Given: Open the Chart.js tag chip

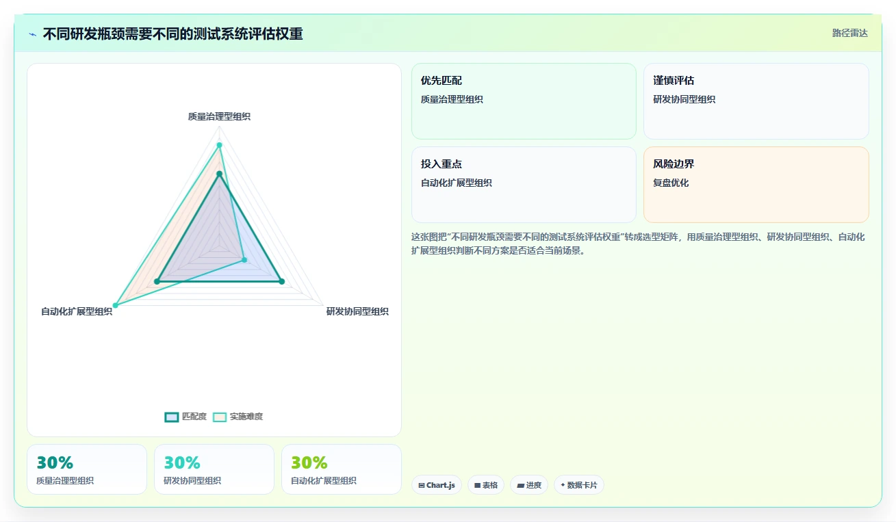Looking at the screenshot, I should click(x=437, y=485).
